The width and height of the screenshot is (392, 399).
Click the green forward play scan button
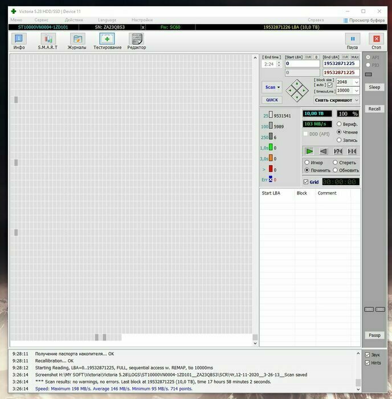point(309,151)
